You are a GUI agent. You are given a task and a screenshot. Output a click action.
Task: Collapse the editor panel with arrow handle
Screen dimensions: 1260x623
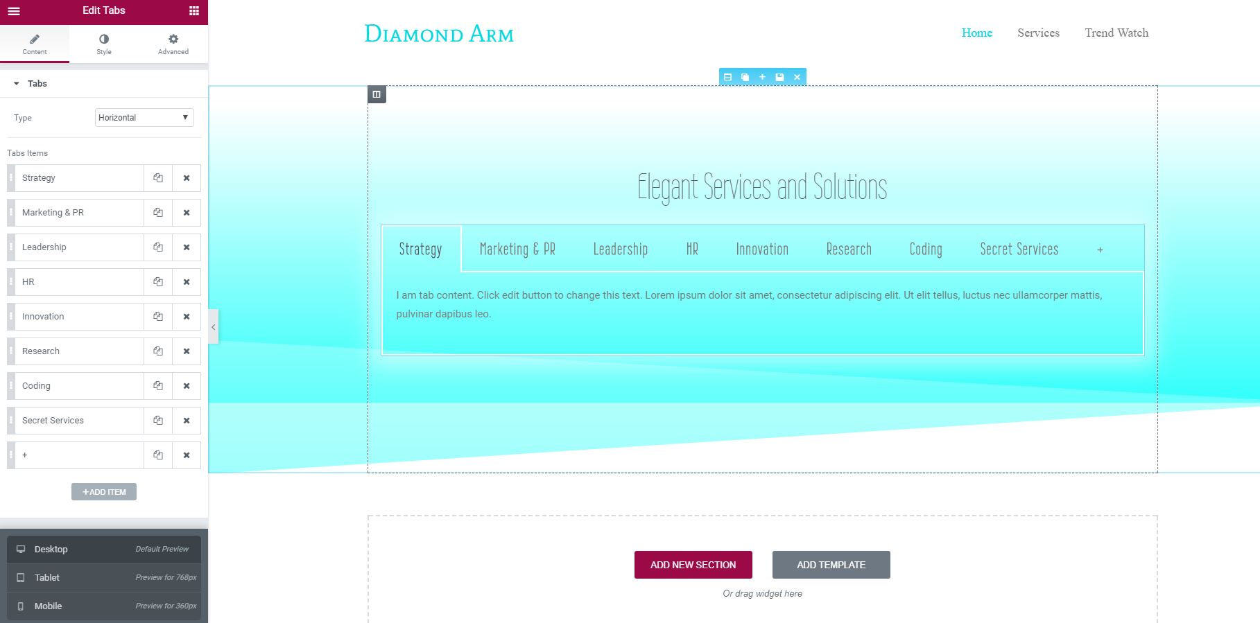click(214, 326)
